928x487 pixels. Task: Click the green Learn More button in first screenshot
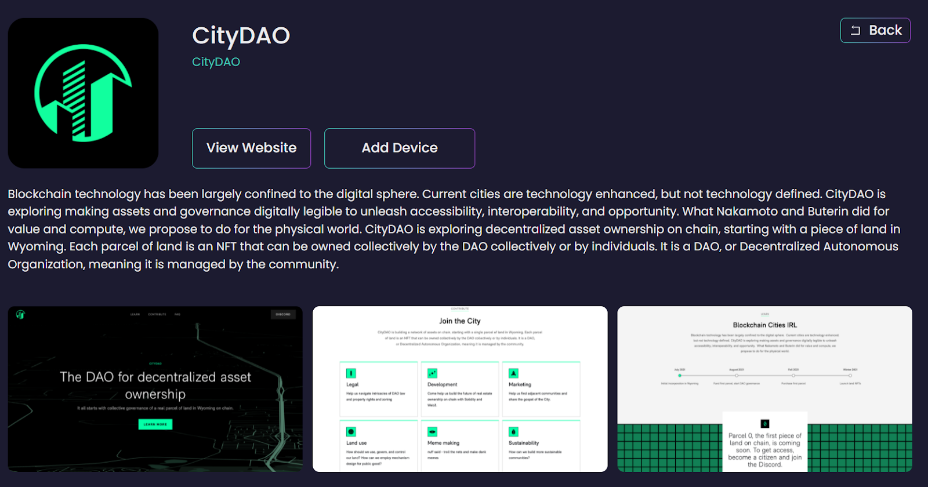click(155, 424)
